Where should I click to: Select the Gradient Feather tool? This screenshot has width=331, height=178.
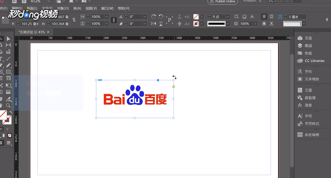point(8,92)
